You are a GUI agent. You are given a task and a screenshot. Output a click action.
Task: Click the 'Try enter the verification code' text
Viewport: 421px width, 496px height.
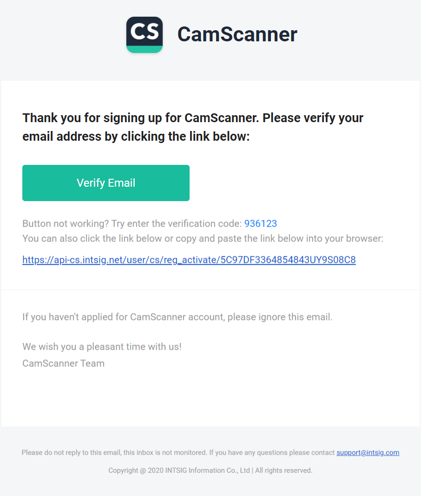(177, 224)
